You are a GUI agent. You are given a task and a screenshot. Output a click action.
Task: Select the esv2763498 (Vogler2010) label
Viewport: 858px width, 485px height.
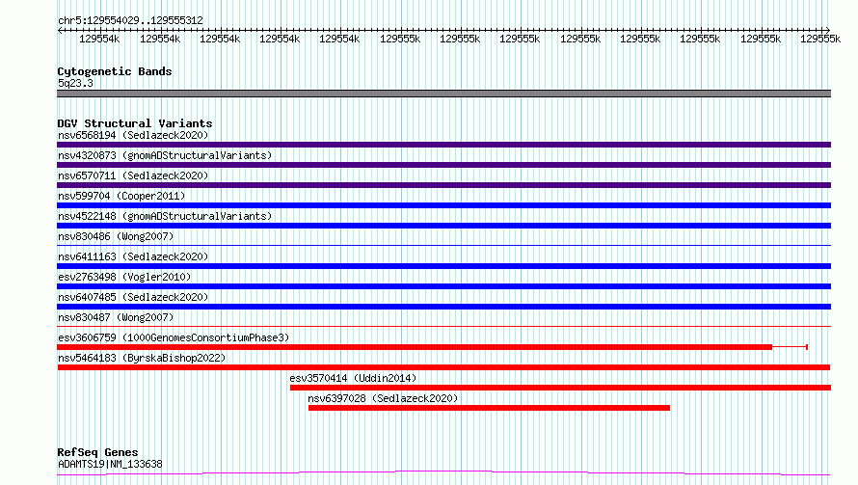(x=124, y=277)
